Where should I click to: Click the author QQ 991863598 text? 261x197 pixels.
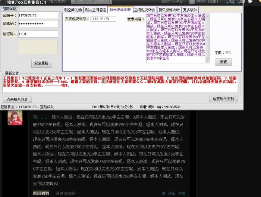[x=169, y=107]
